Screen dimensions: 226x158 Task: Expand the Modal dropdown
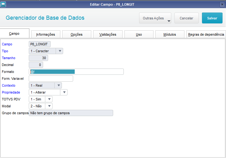click(49, 106)
